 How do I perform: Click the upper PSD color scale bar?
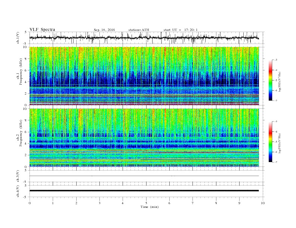[x=270, y=80]
